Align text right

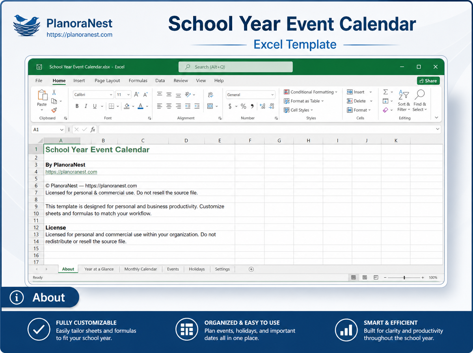tap(178, 106)
